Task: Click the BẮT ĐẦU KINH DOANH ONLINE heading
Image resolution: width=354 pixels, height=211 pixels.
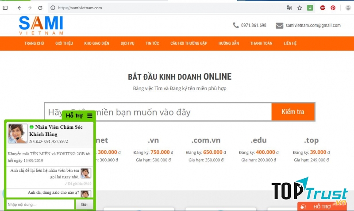Action: tap(180, 77)
